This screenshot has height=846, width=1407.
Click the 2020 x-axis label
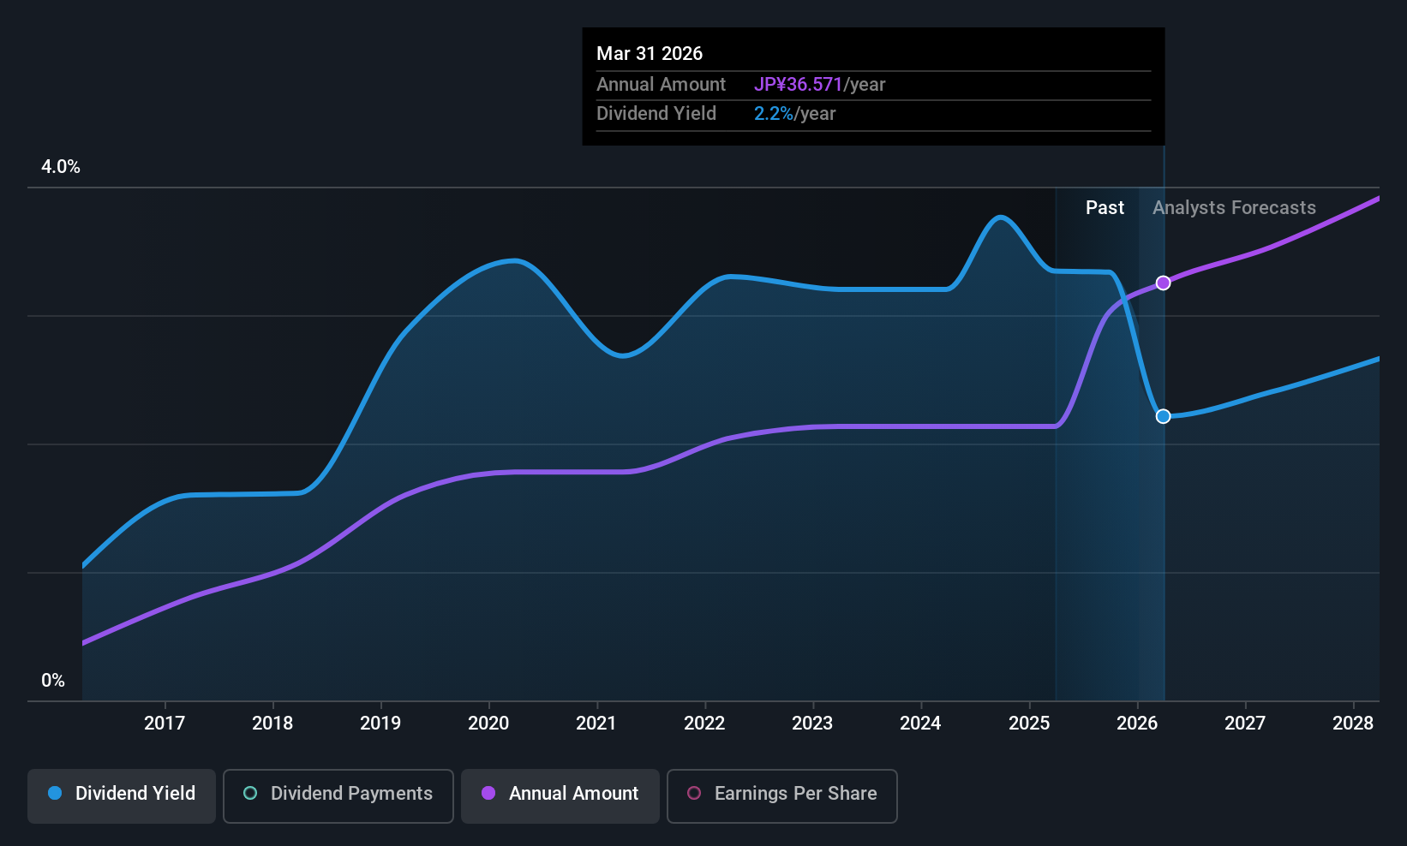click(488, 724)
